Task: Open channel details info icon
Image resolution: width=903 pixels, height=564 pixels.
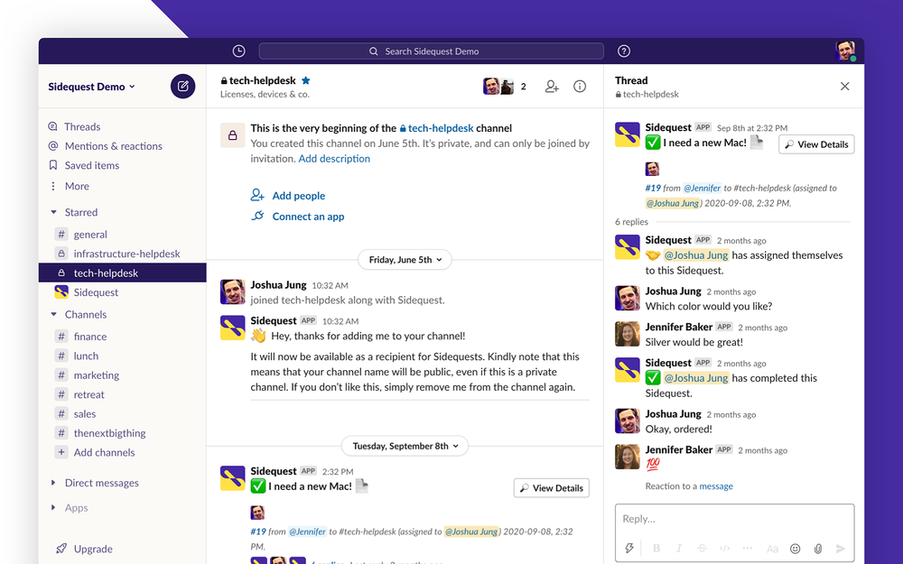Action: click(580, 87)
